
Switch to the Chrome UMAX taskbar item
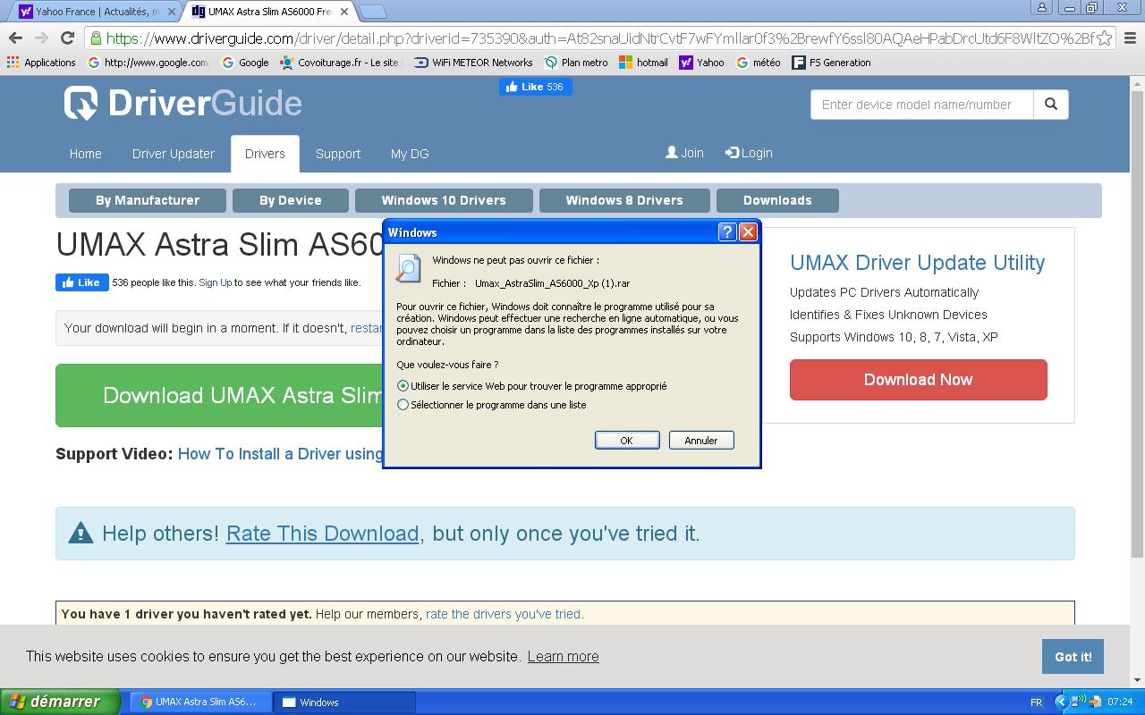pos(201,702)
